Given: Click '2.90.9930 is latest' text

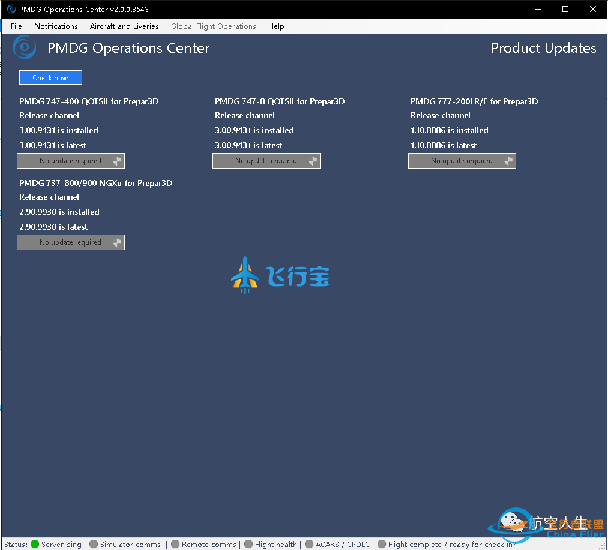Looking at the screenshot, I should (53, 227).
